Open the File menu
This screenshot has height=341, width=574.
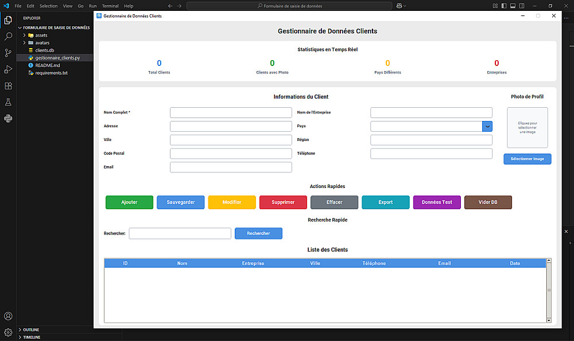(18, 6)
